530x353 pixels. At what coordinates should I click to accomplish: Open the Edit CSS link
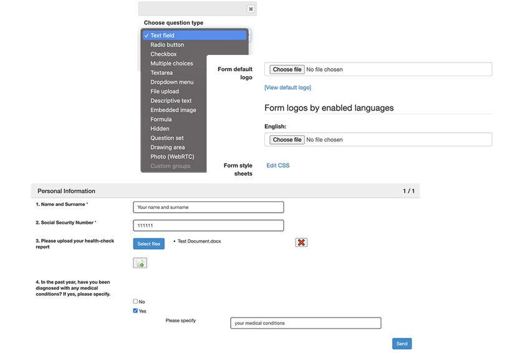coord(277,165)
